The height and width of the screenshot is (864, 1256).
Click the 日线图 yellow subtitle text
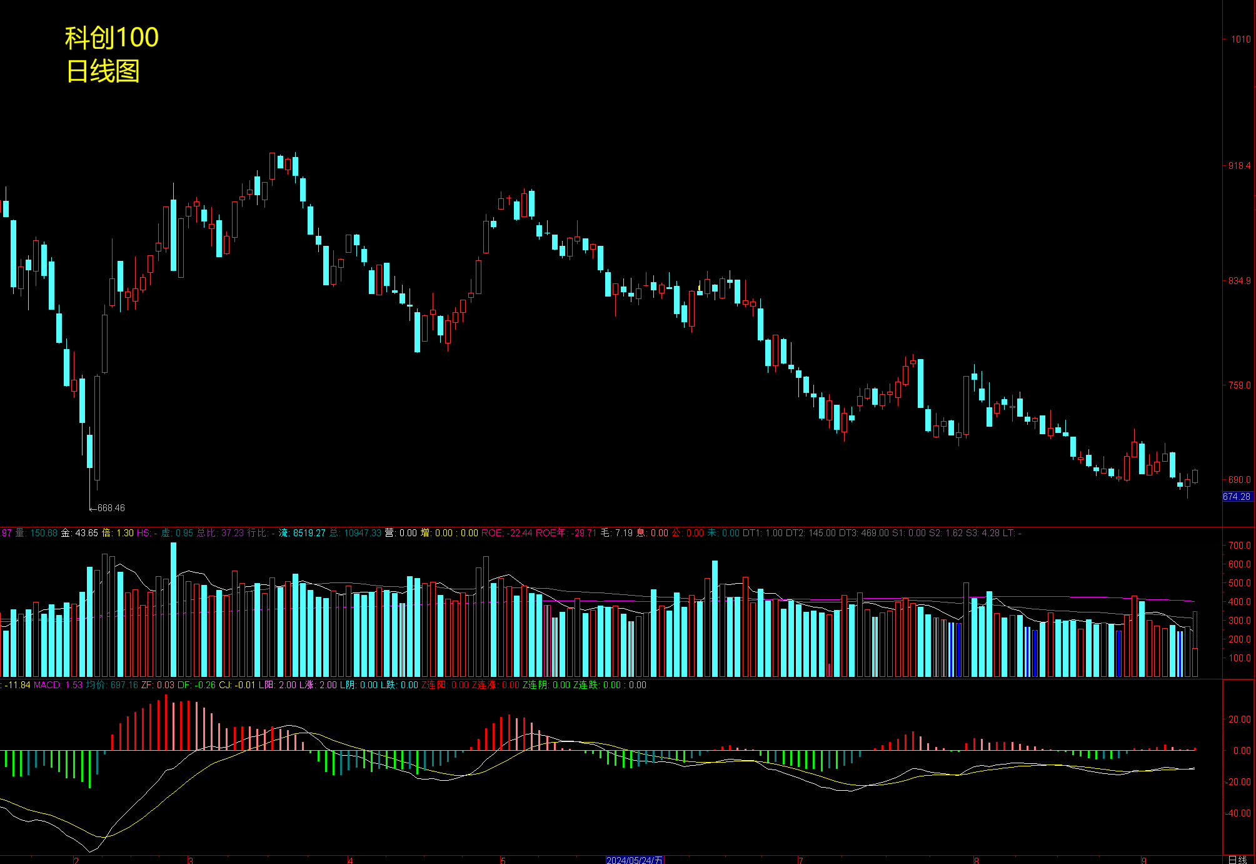[x=103, y=71]
